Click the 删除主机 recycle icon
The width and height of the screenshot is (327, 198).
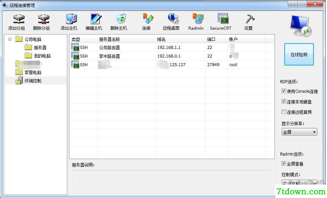coord(121,19)
